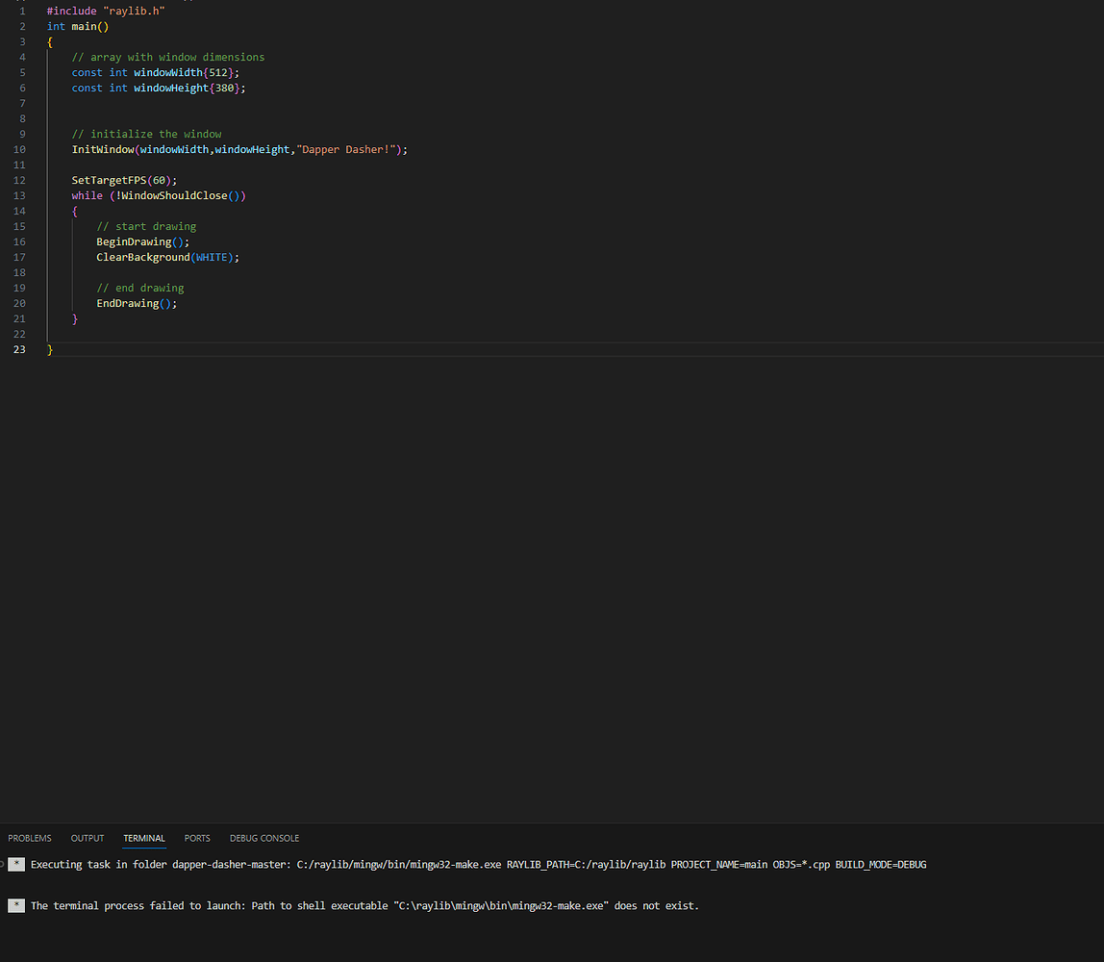1104x962 pixels.
Task: Open the OUTPUT panel tab
Action: [87, 838]
